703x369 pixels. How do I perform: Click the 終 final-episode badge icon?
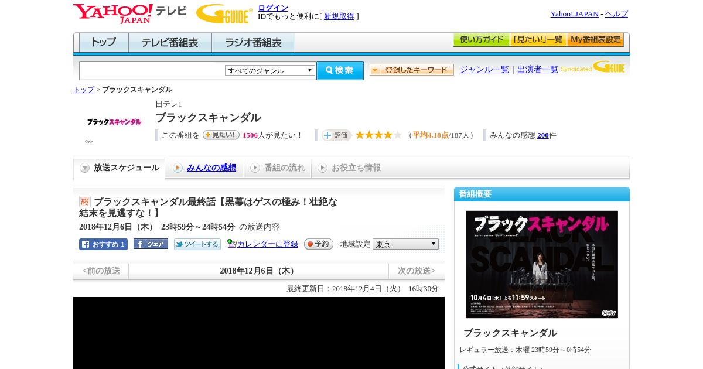pyautogui.click(x=85, y=201)
